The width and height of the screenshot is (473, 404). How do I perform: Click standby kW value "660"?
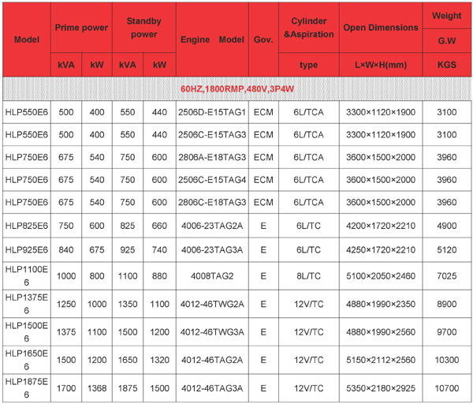pyautogui.click(x=159, y=226)
